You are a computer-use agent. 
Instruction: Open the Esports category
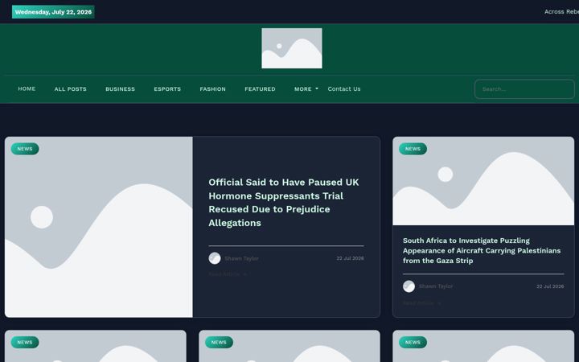167,89
